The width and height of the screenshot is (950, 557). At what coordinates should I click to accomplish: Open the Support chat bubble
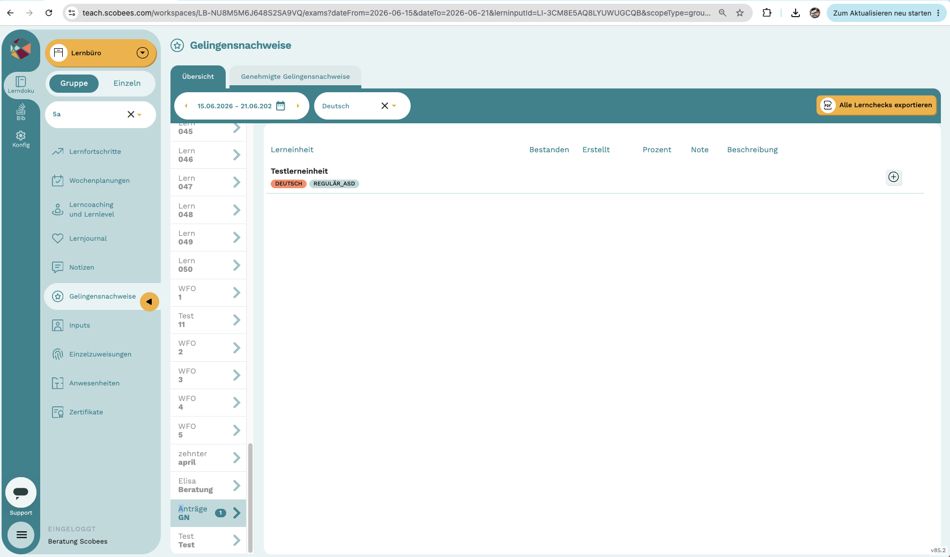(21, 492)
